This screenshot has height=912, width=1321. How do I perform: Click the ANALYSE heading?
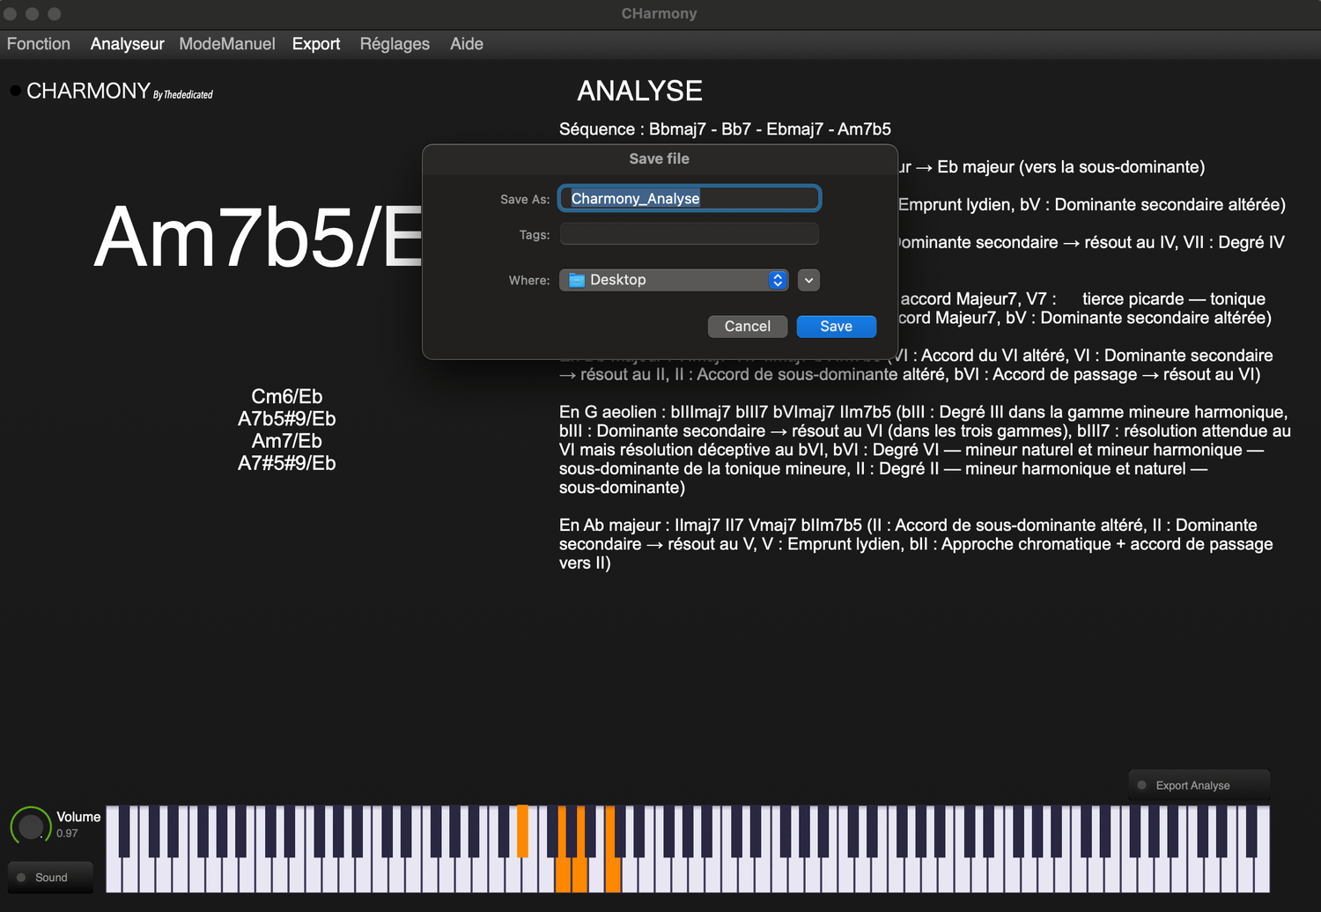click(640, 91)
